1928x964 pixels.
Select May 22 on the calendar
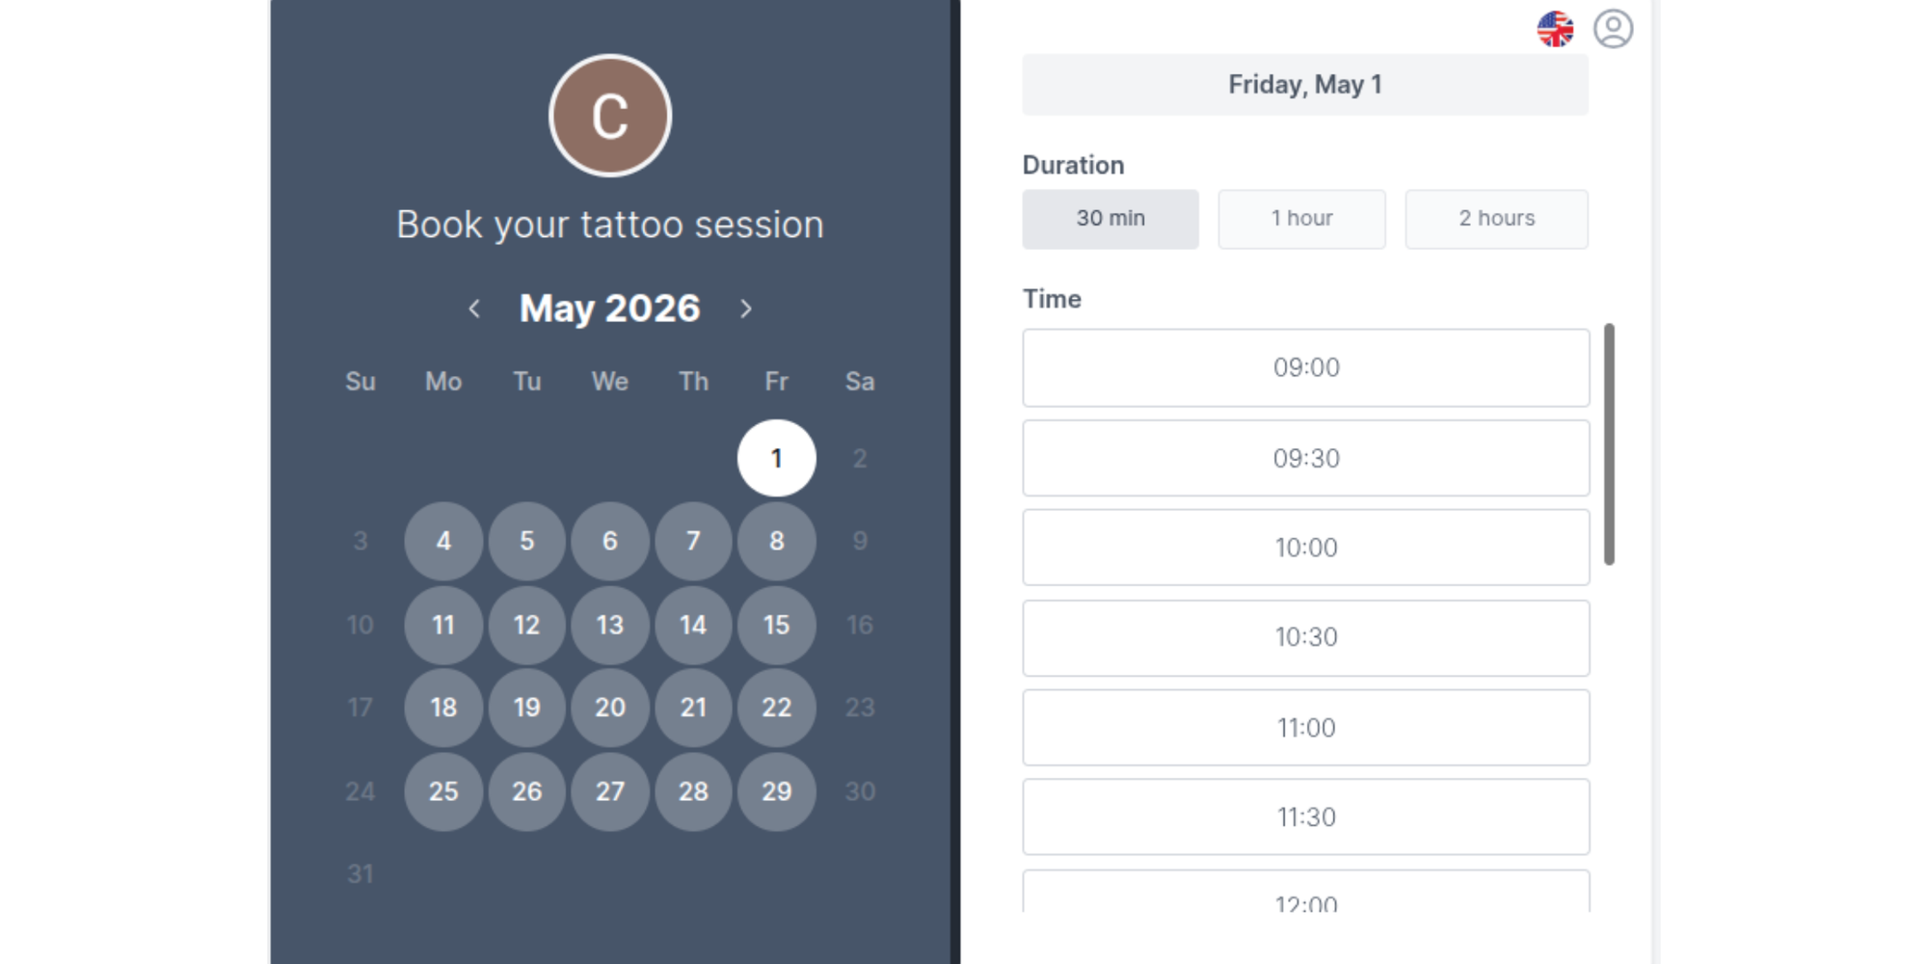click(776, 709)
